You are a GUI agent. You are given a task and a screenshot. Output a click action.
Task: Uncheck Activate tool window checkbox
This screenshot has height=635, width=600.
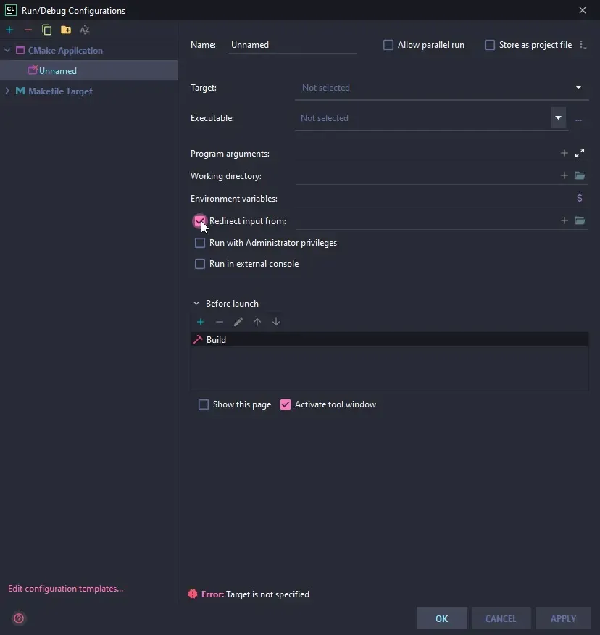coord(286,404)
